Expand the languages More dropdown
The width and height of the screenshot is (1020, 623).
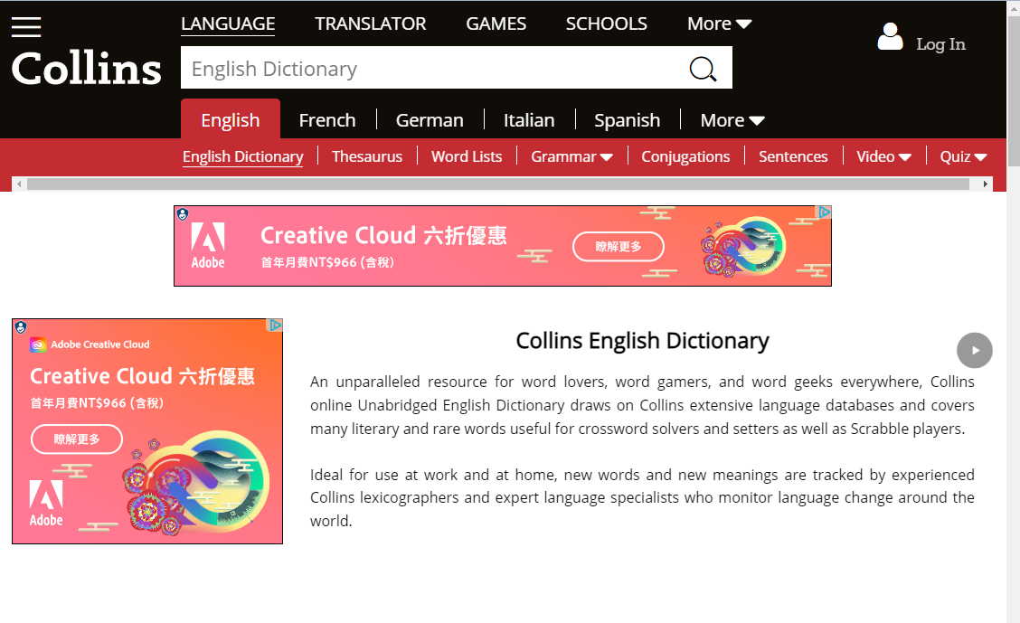[732, 120]
